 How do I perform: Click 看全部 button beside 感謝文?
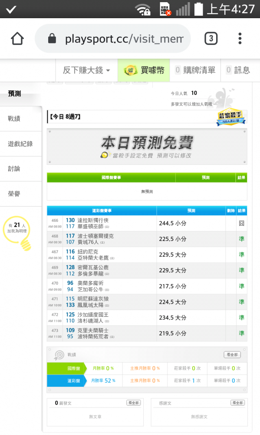(237, 403)
